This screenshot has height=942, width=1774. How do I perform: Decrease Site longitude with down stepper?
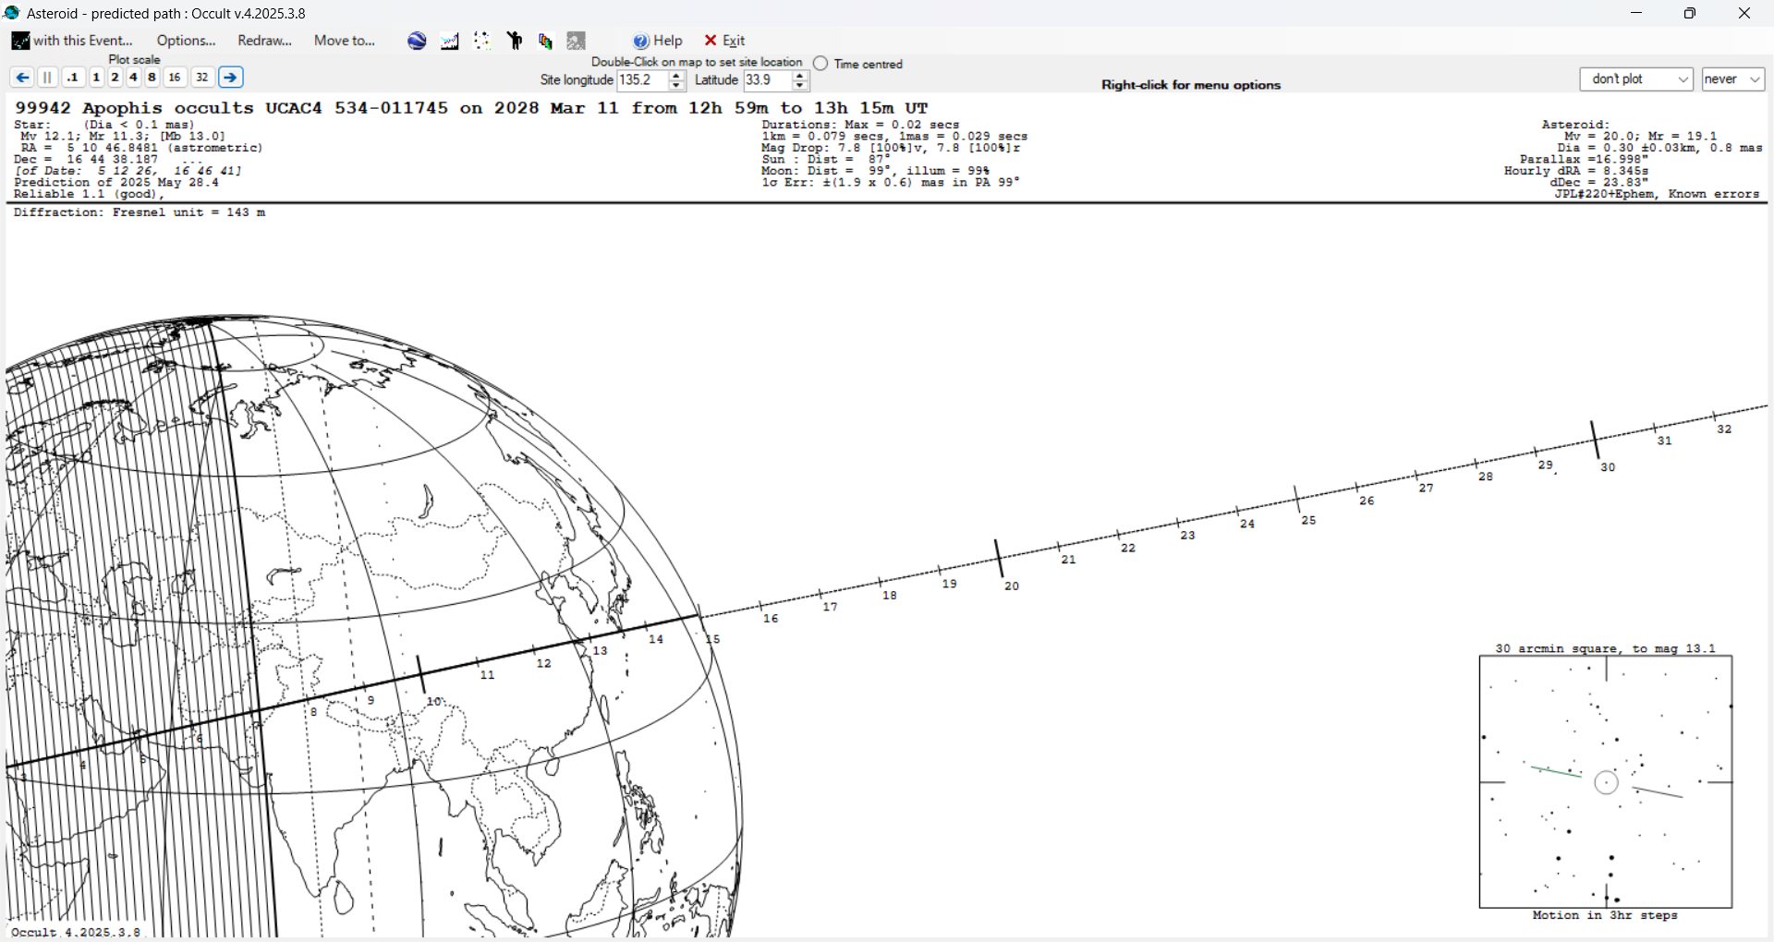click(676, 85)
